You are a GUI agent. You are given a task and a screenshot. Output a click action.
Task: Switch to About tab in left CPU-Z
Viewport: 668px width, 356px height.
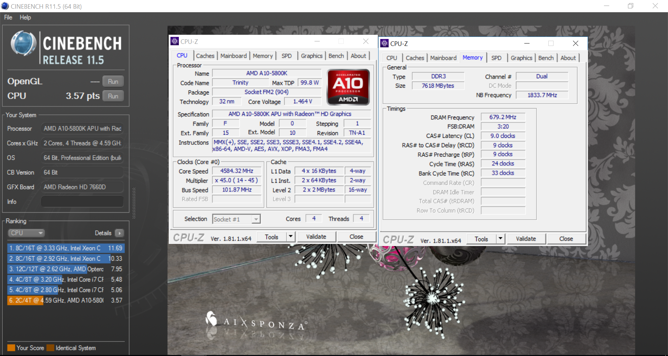[x=358, y=56]
